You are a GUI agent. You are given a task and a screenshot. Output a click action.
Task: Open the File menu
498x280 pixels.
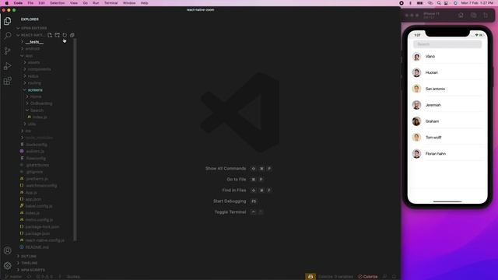point(30,3)
